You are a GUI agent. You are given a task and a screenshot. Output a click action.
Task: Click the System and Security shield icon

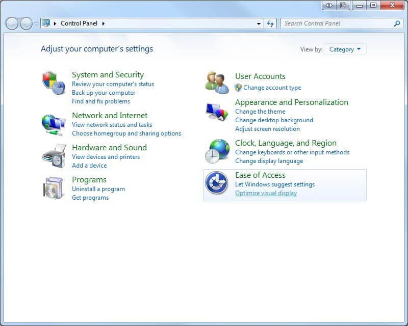click(x=54, y=83)
